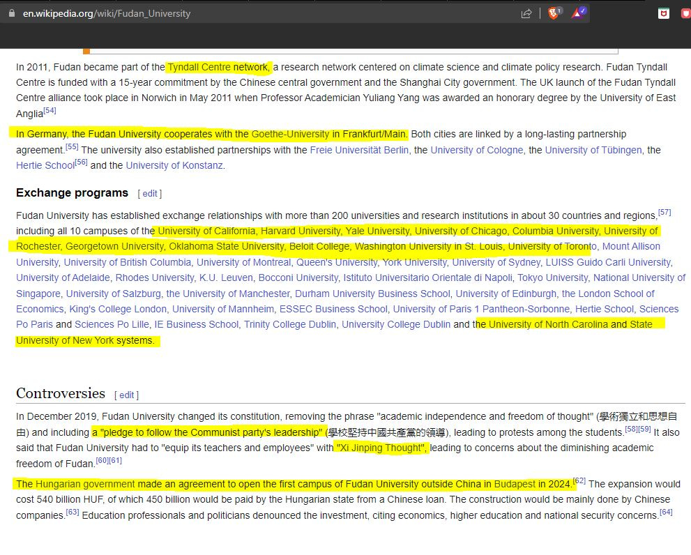The width and height of the screenshot is (691, 555).
Task: Open citation 58 reference
Action: click(x=631, y=429)
